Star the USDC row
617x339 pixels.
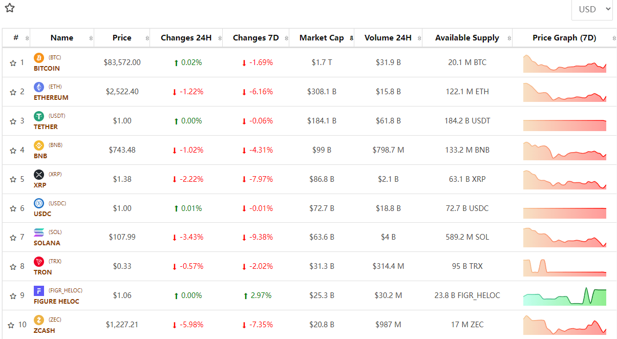tap(13, 209)
